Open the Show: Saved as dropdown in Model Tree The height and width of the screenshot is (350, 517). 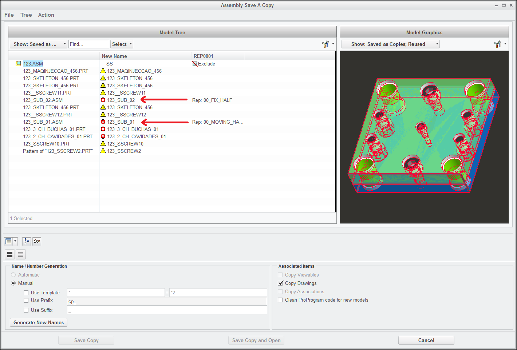click(x=39, y=44)
